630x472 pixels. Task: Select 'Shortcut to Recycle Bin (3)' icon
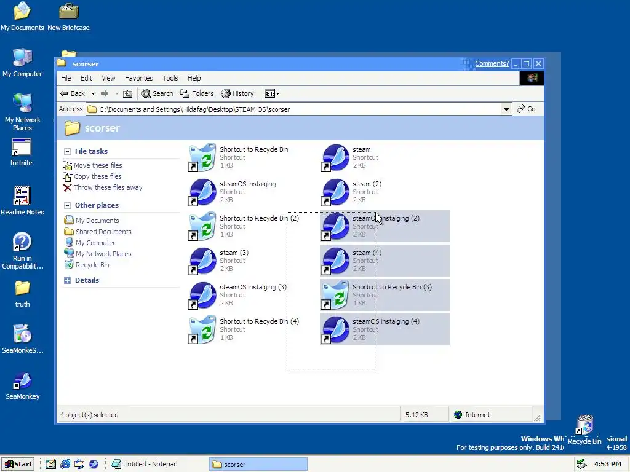pos(335,296)
